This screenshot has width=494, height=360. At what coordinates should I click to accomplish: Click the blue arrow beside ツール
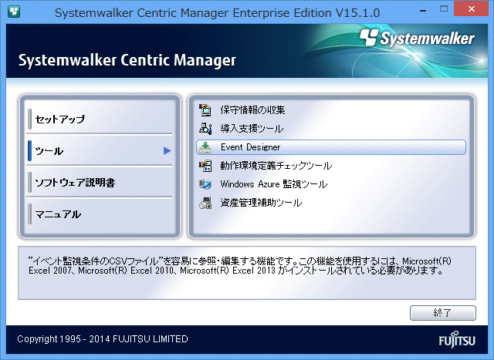(x=167, y=151)
